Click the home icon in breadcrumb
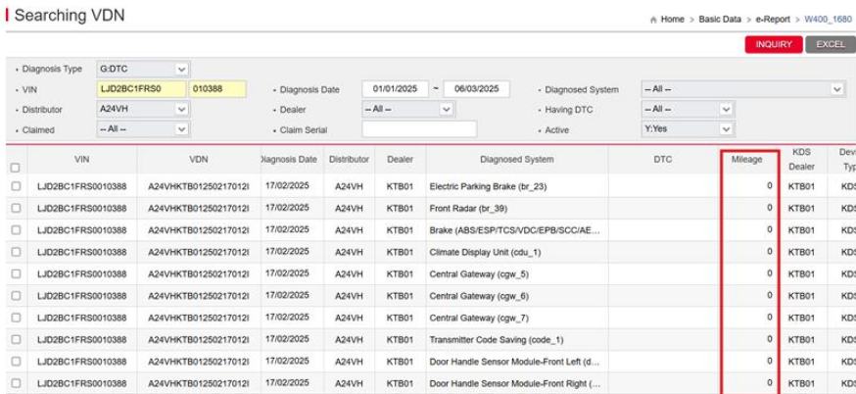Image resolution: width=856 pixels, height=394 pixels. click(653, 20)
